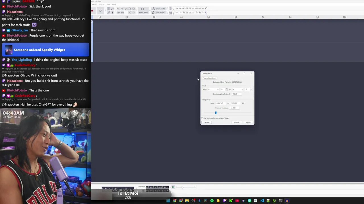Open File Explorer from the taskbar
The height and width of the screenshot is (204, 364).
[187, 201]
